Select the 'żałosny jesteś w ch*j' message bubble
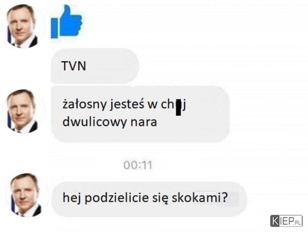The height and width of the screenshot is (232, 308). click(140, 114)
